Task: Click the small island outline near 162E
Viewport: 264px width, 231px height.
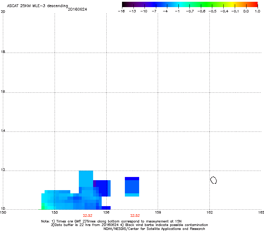Action: (x=213, y=180)
